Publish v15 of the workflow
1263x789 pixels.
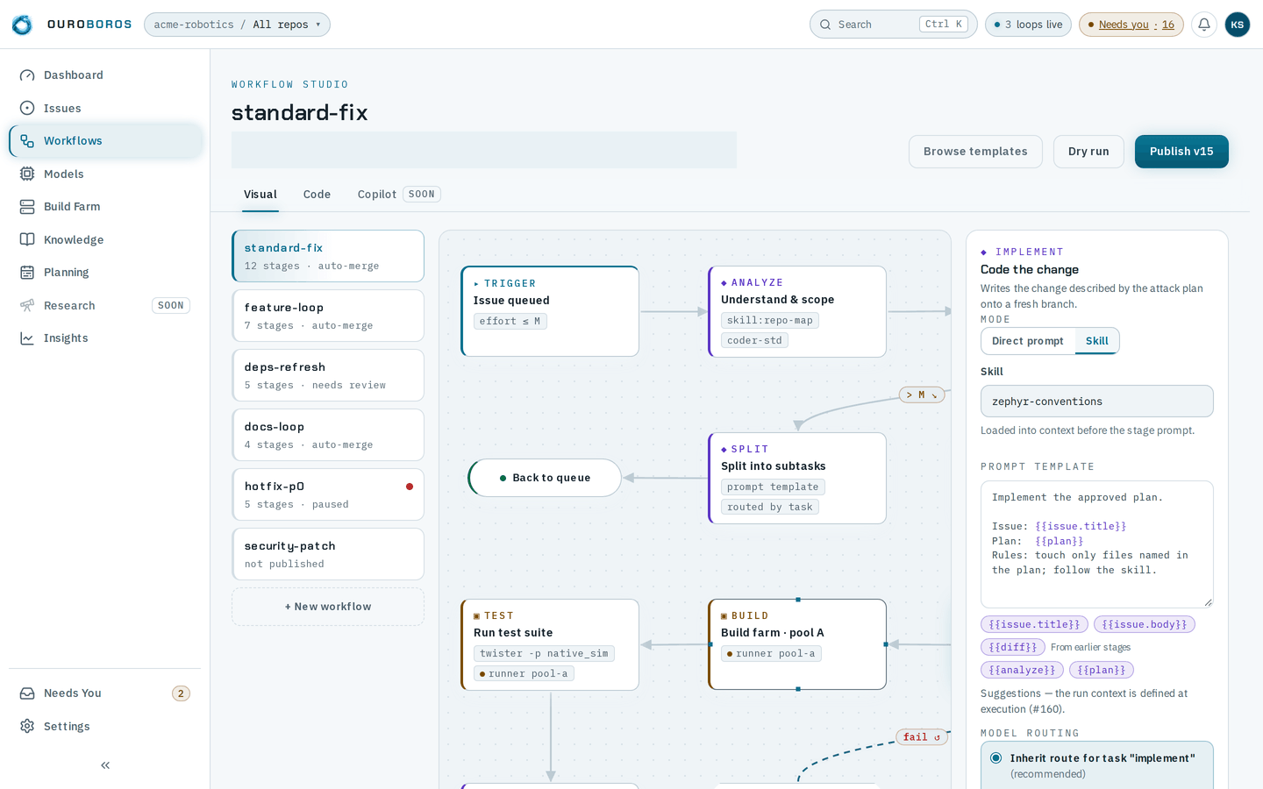(1181, 152)
